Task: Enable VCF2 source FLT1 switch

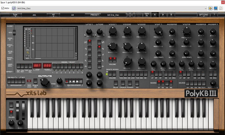Action: 203,83
